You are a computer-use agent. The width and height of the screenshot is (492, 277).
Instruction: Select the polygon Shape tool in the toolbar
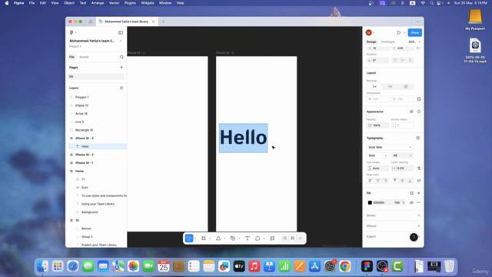pyautogui.click(x=218, y=239)
